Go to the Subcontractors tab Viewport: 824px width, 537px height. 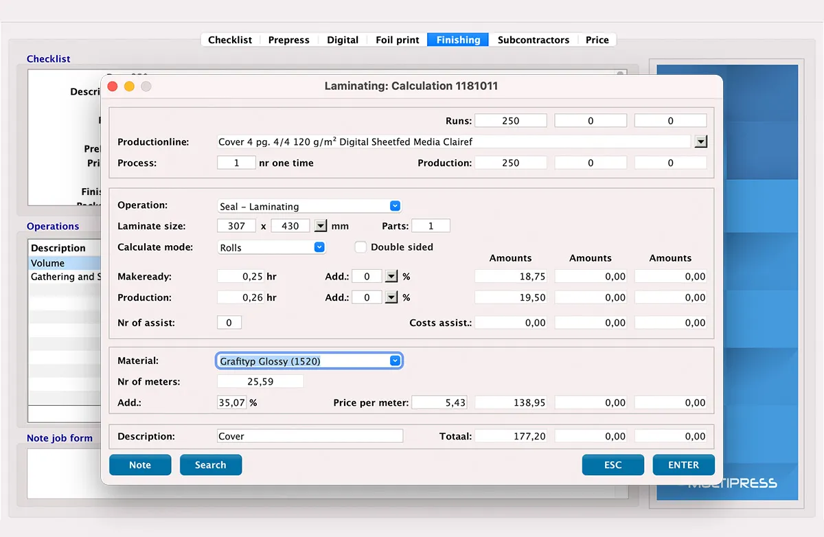tap(534, 40)
